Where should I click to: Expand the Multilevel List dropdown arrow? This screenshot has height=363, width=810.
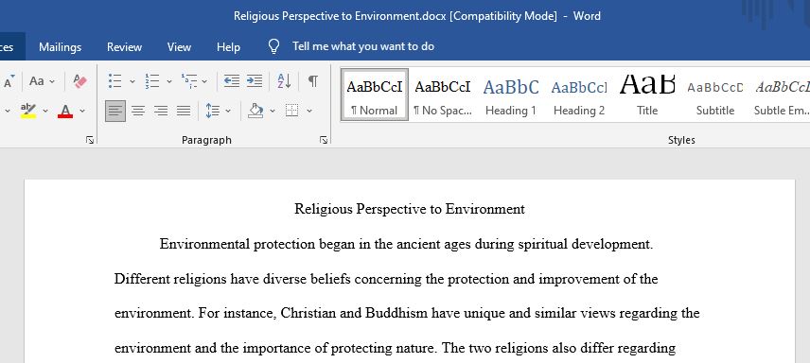(x=204, y=81)
